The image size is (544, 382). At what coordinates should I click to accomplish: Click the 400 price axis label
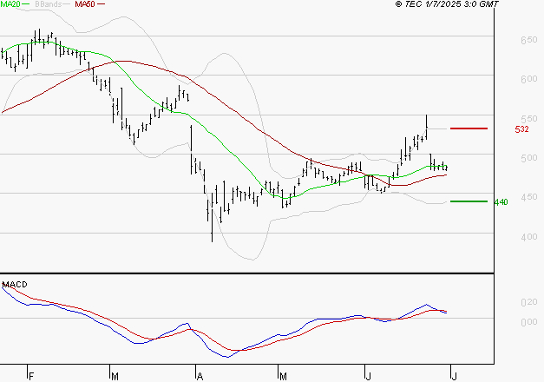[528, 237]
